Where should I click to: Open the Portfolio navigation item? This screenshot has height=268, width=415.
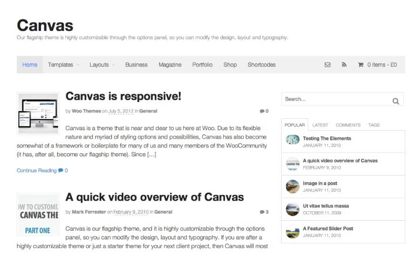(x=202, y=65)
